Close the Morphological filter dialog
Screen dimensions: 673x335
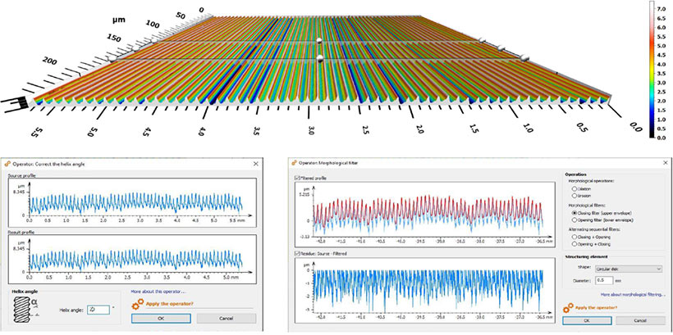[665, 164]
